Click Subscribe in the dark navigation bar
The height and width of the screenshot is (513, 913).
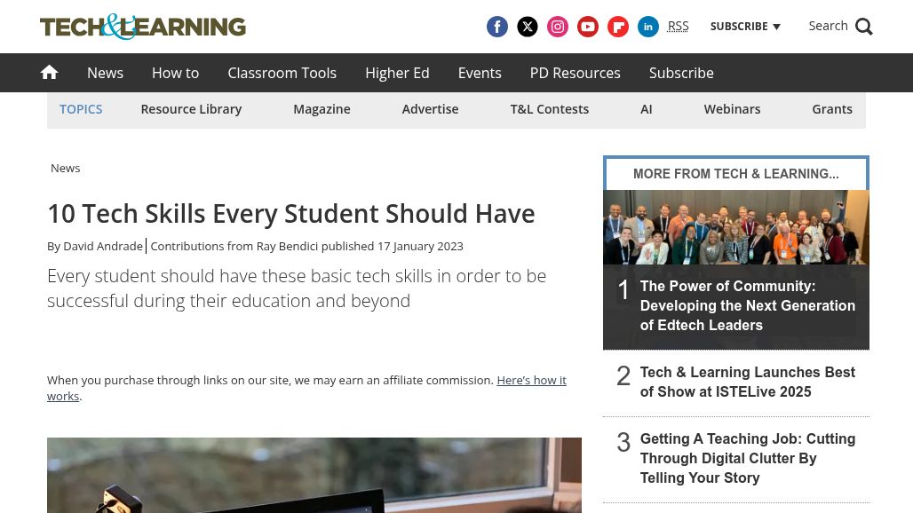[681, 73]
